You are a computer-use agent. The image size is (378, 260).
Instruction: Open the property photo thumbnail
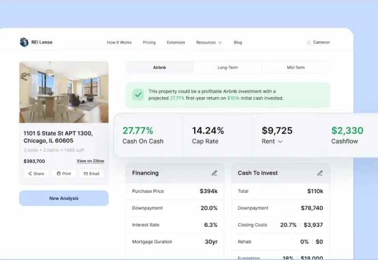point(64,92)
